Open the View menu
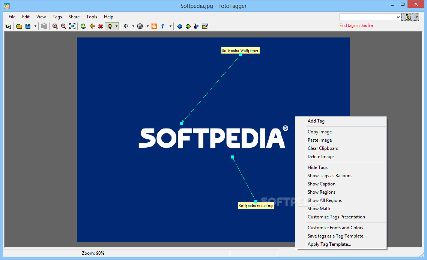The image size is (427, 260). pos(41,17)
